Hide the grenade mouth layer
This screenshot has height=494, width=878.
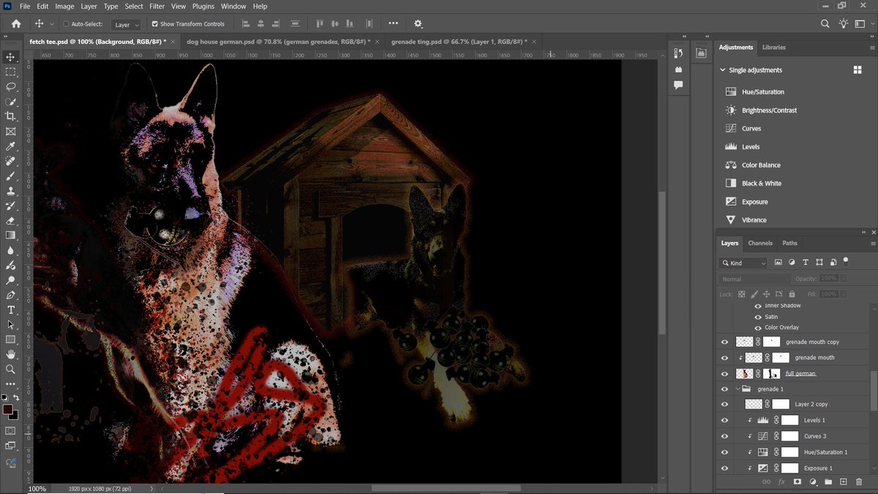click(725, 358)
